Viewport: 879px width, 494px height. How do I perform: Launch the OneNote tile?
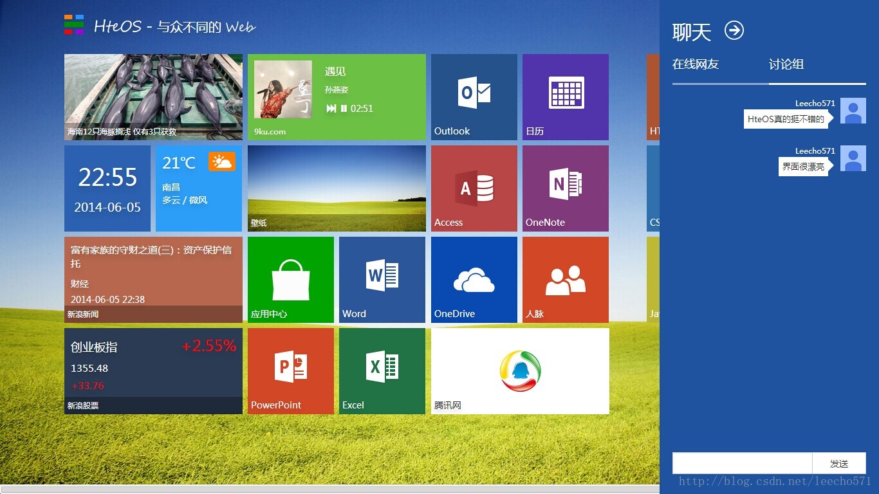pos(566,188)
